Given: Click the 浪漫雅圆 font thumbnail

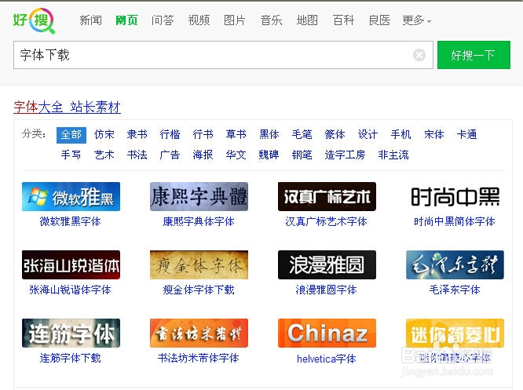Looking at the screenshot, I should tap(327, 264).
